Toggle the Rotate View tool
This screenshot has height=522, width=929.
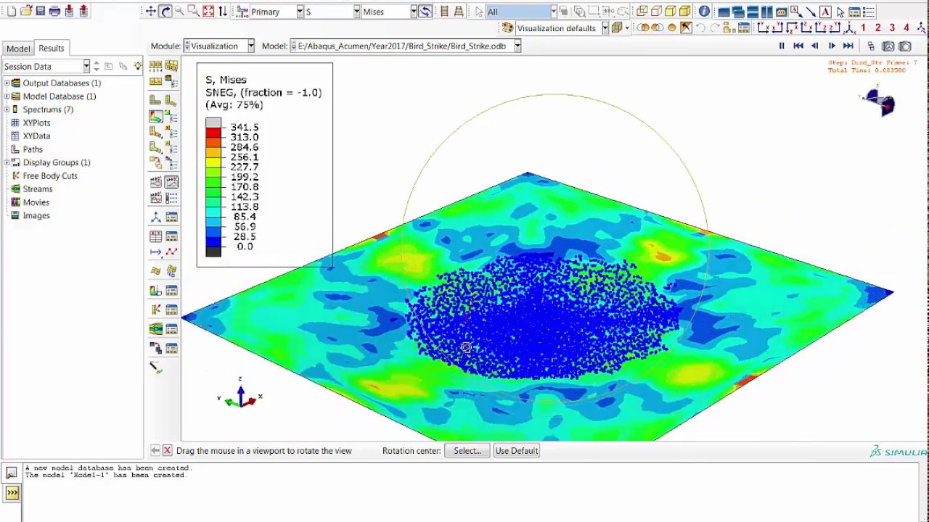(x=165, y=12)
